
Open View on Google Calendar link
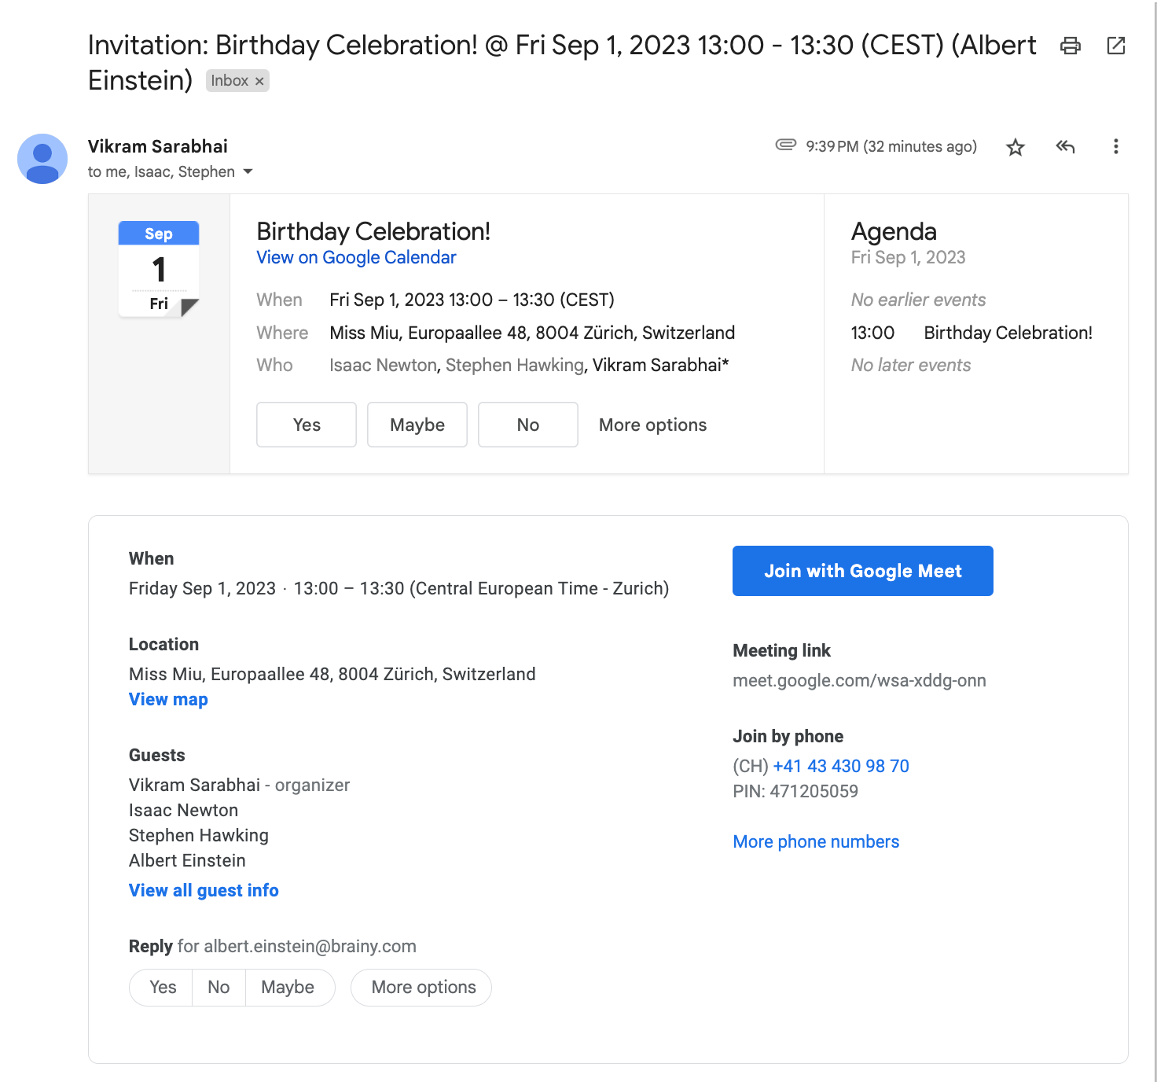(356, 258)
